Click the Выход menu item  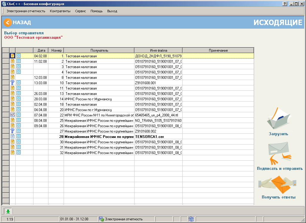click(112, 11)
